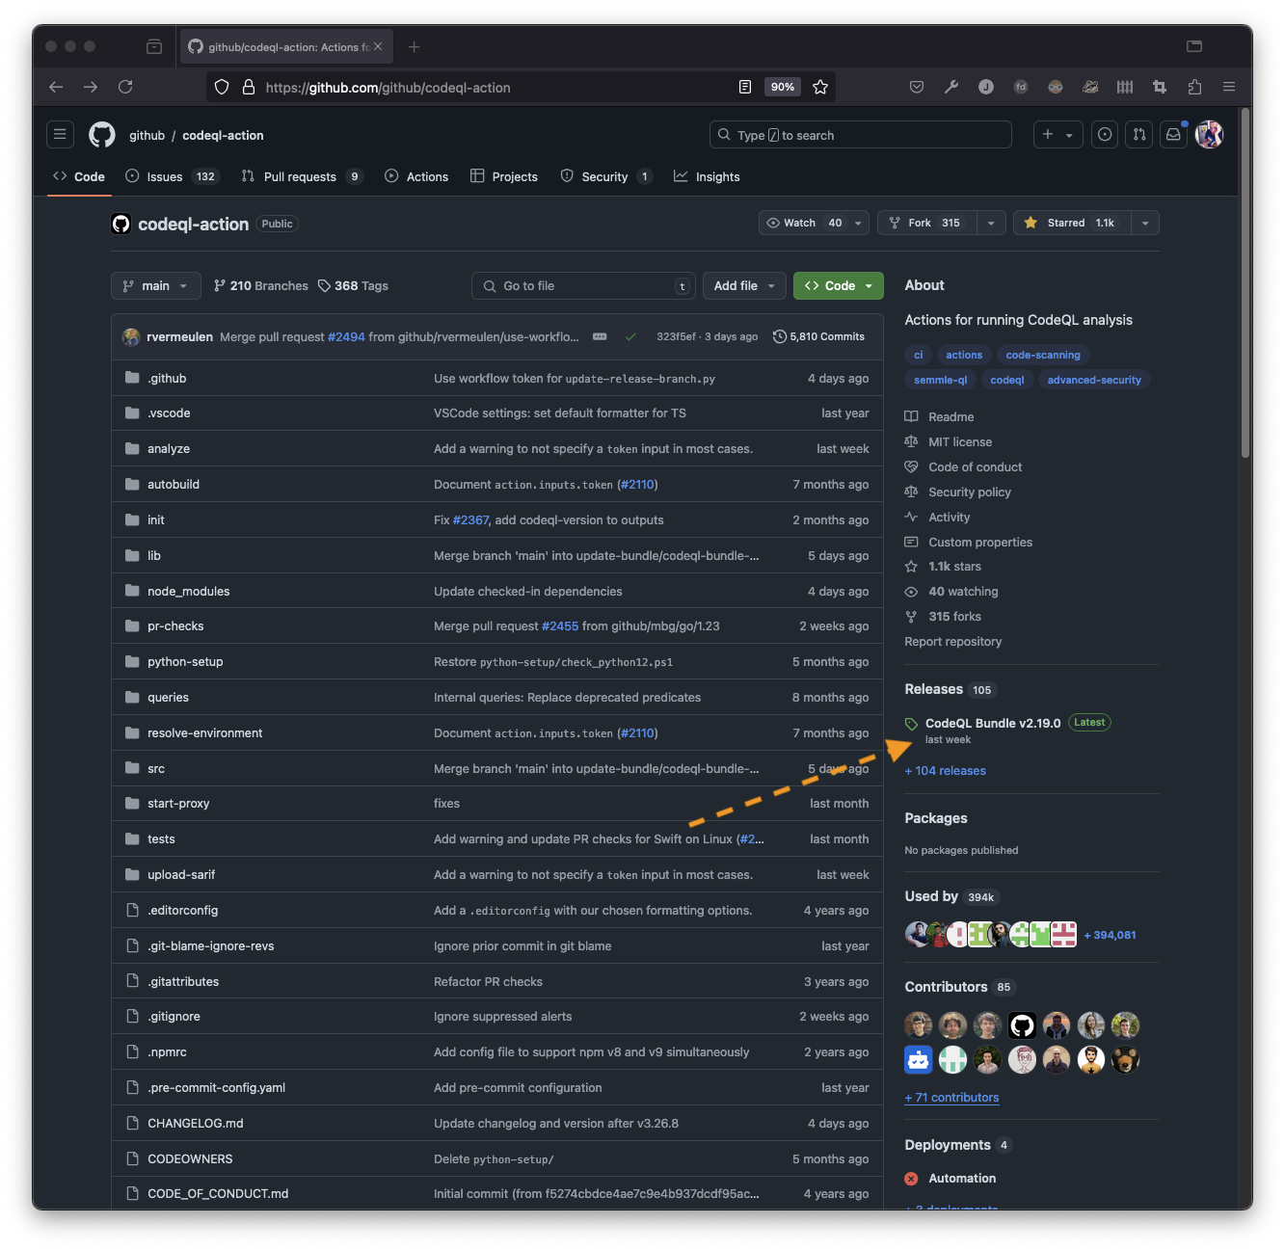Open the CodeQL Bundle v2.19.0 release
This screenshot has height=1250, width=1285.
(x=993, y=723)
